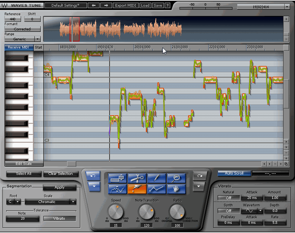Click Load in the top bar
The image size is (295, 233).
coord(145,6)
